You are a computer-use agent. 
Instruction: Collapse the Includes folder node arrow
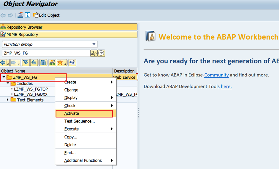8,83
